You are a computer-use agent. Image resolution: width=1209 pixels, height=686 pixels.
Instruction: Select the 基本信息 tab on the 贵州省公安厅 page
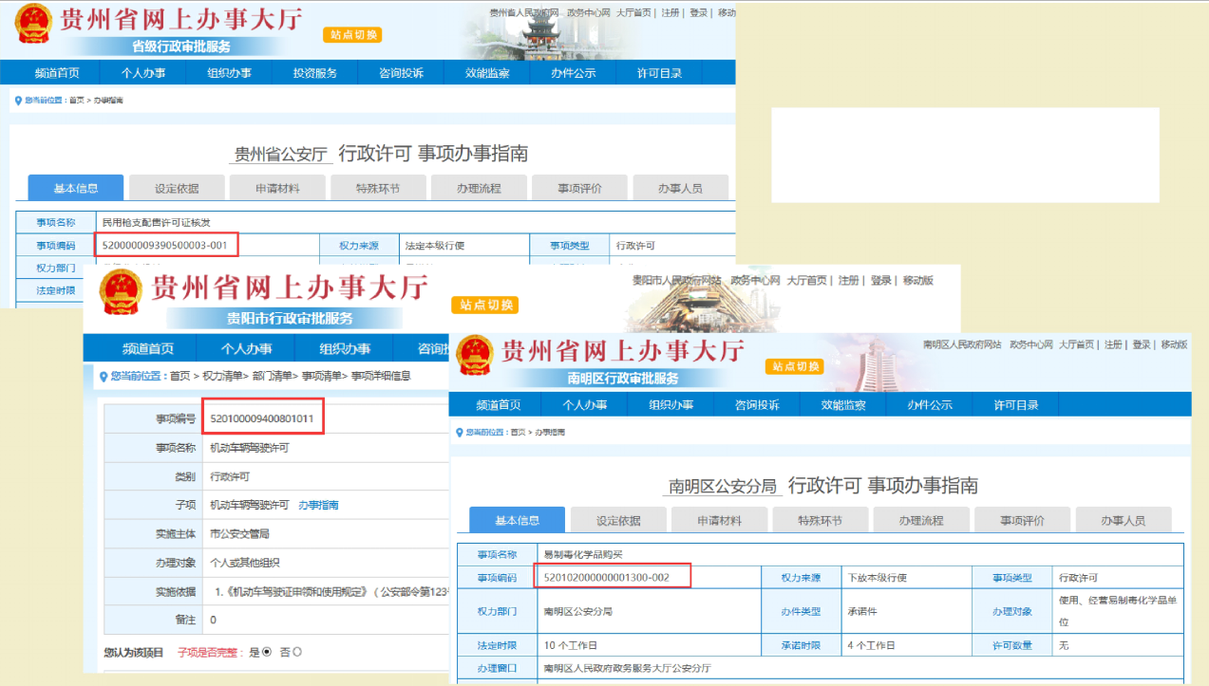[76, 188]
